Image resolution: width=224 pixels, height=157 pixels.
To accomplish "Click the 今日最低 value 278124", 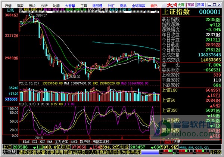I will 213,50.
